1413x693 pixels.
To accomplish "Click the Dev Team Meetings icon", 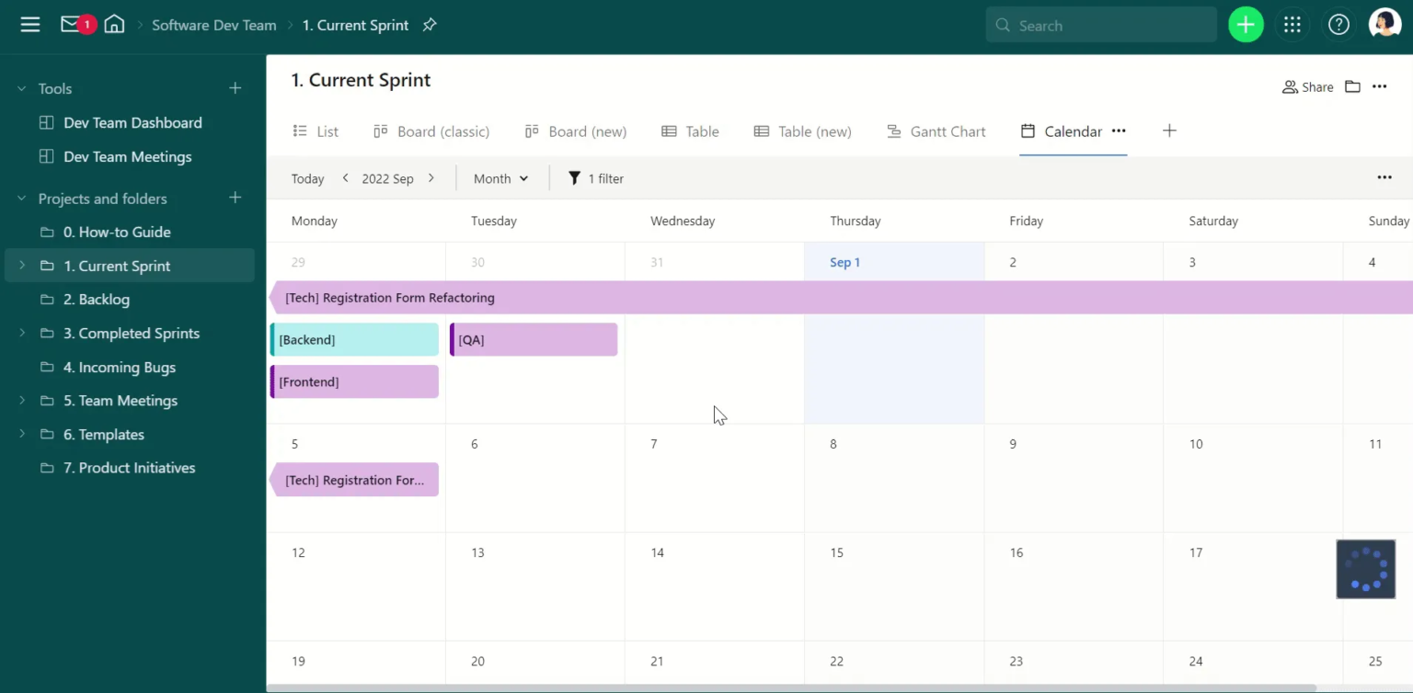I will (x=46, y=156).
